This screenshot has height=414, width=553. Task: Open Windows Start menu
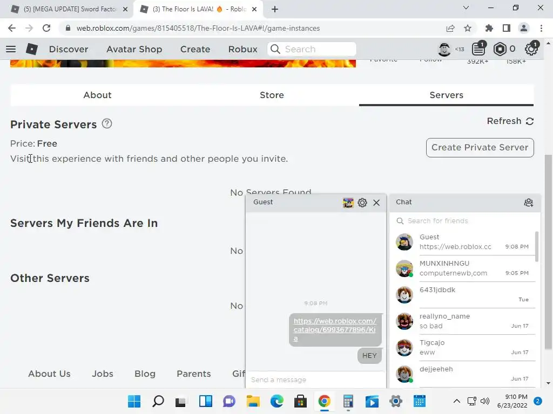pos(134,401)
